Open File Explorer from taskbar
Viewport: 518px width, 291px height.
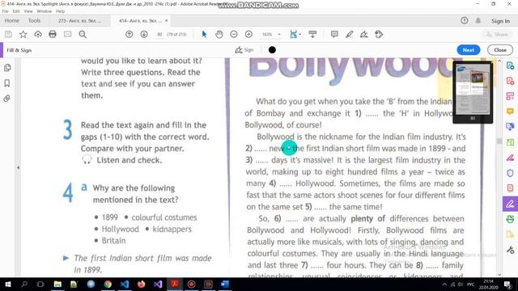coord(57,284)
